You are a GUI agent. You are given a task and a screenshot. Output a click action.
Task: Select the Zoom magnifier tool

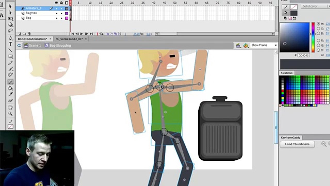tap(10, 113)
